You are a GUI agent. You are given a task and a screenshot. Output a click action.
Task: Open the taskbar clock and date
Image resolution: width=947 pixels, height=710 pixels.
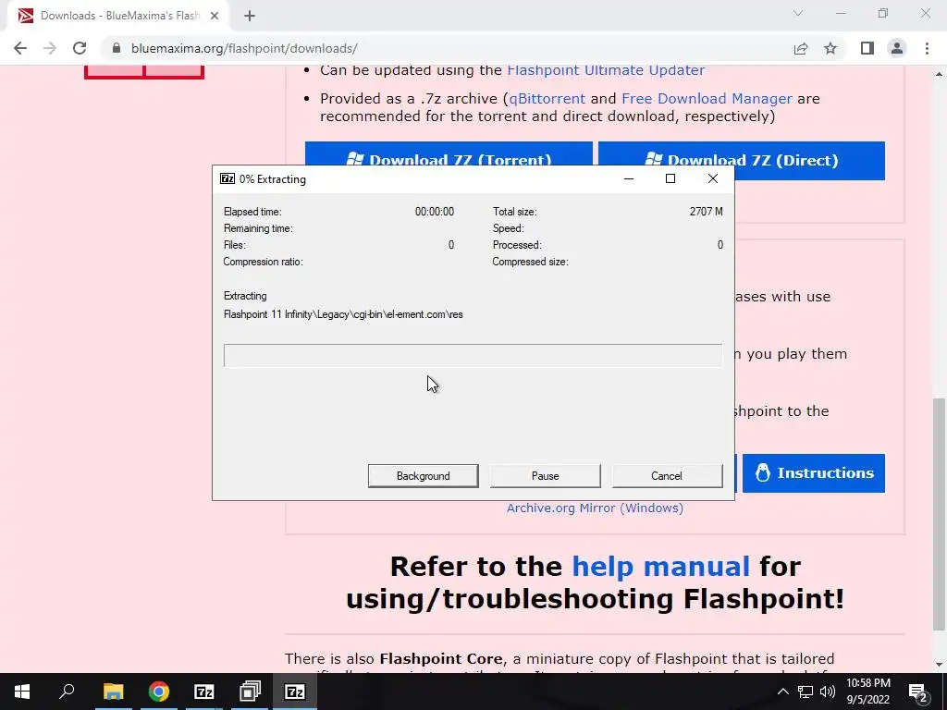pos(868,692)
